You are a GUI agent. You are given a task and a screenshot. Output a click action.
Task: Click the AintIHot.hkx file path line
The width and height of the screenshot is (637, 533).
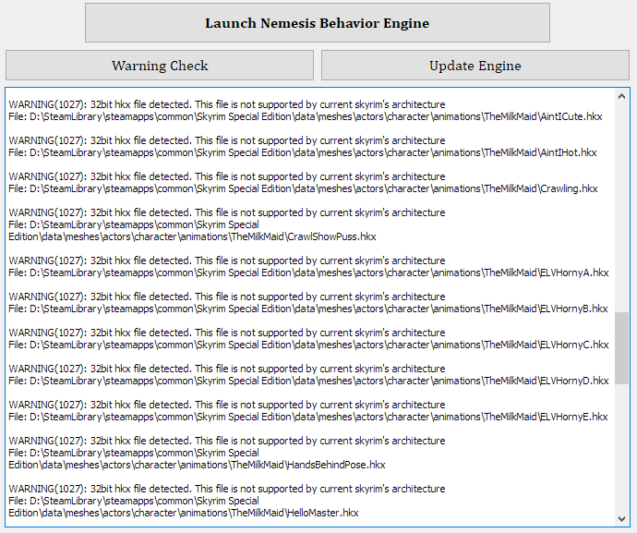pyautogui.click(x=303, y=152)
